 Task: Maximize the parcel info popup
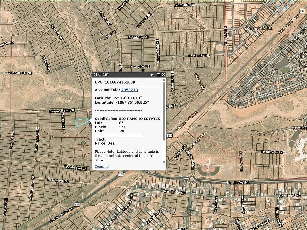pos(158,75)
